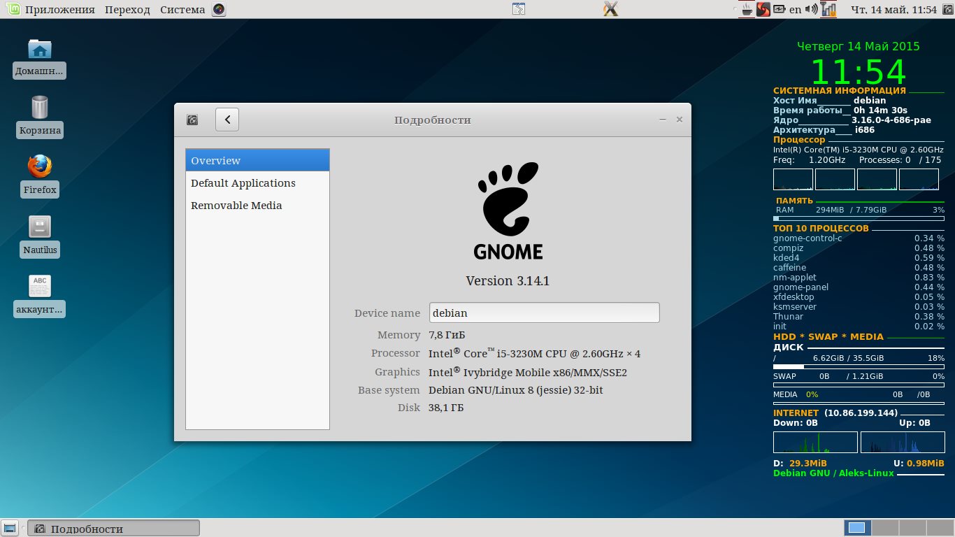Viewport: 955px width, 537px height.
Task: Click the network connection tray icon
Action: (x=828, y=10)
